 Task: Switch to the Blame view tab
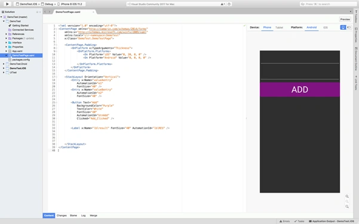pos(73,216)
